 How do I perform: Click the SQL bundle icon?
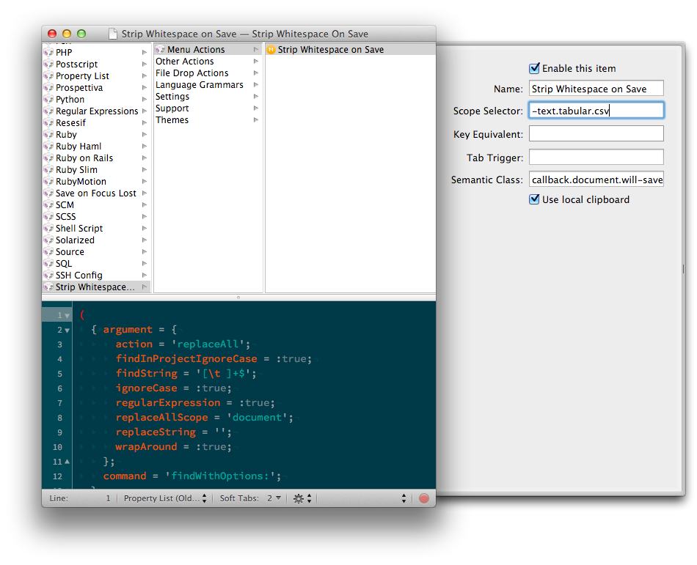[x=48, y=264]
